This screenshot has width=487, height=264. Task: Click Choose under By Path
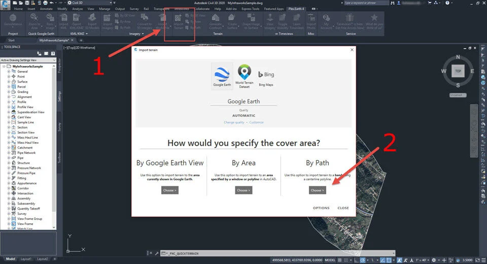pyautogui.click(x=318, y=190)
